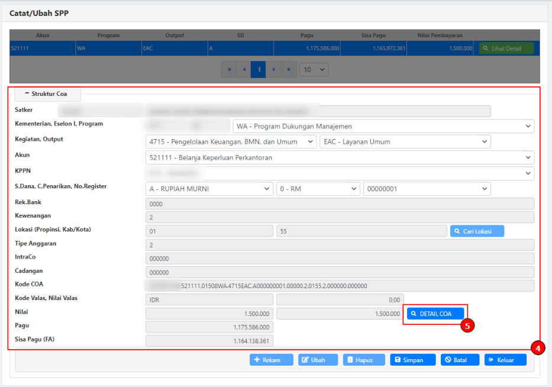Click the Ubah edit button
This screenshot has width=552, height=387.
click(x=318, y=360)
